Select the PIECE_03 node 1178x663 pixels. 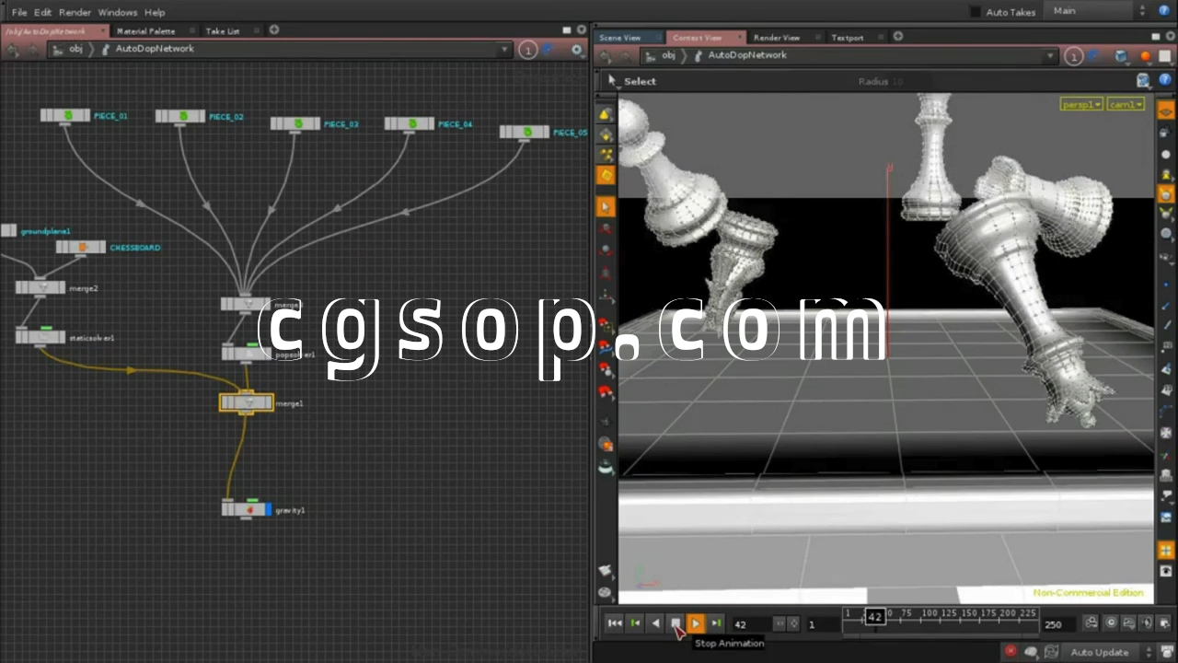295,123
